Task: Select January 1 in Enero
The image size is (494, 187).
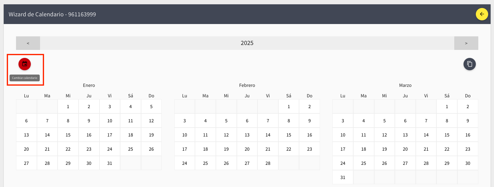Action: click(68, 107)
